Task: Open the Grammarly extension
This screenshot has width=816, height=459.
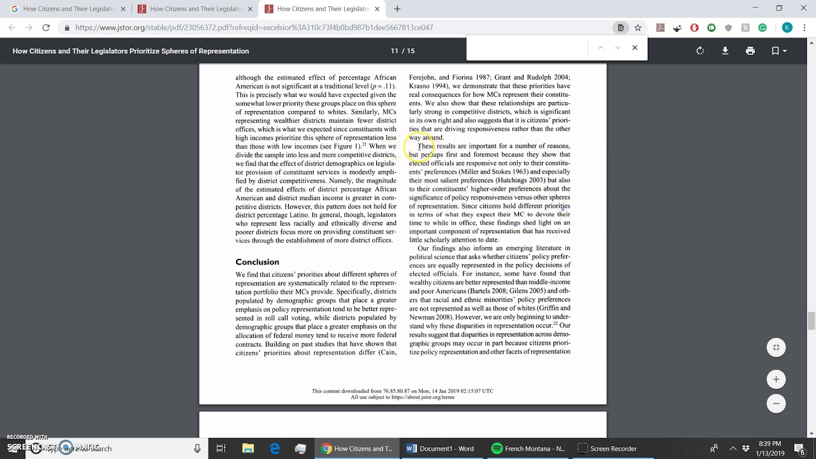Action: tap(762, 27)
